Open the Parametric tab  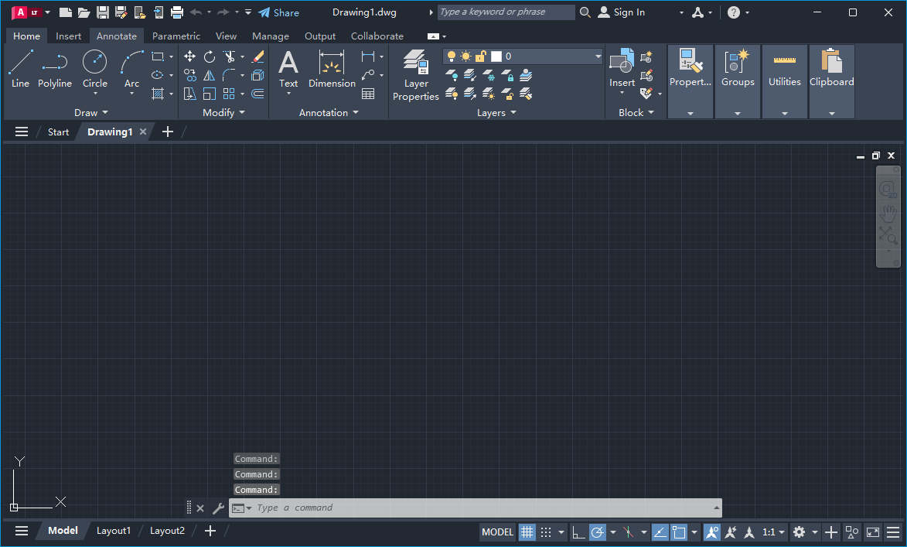pos(176,36)
